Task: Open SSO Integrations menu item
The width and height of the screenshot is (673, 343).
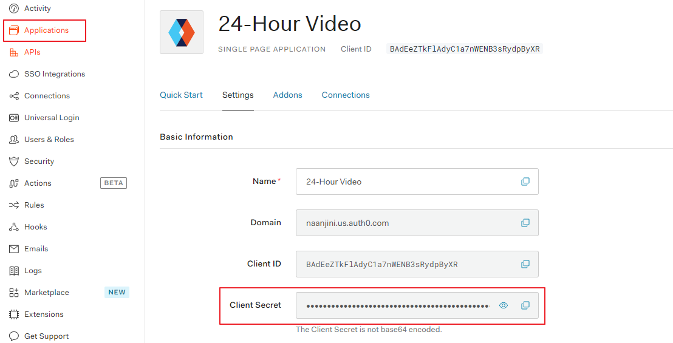Action: point(55,73)
